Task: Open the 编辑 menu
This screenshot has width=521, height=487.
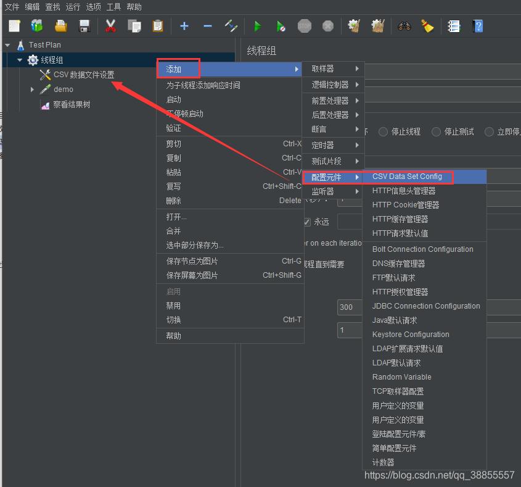Action: [32, 7]
